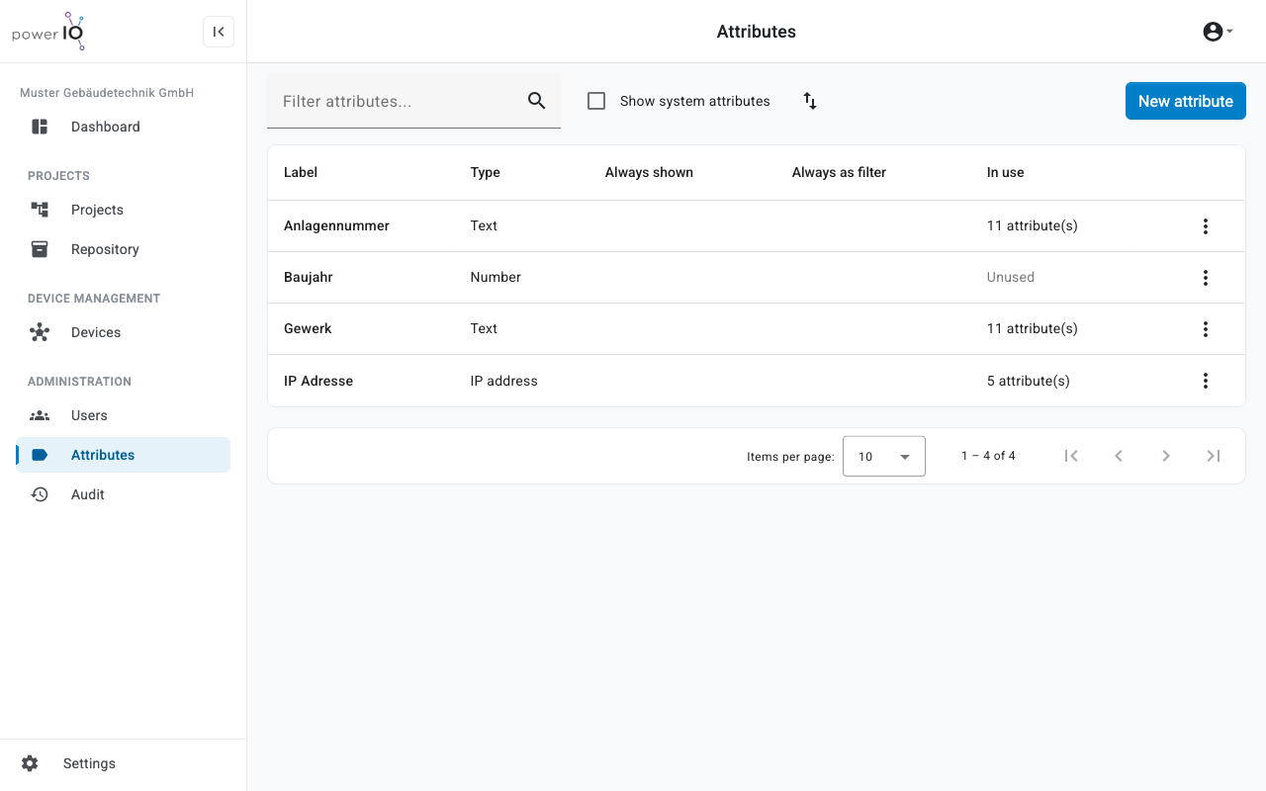
Task: Click the Number type cell
Action: (x=496, y=277)
